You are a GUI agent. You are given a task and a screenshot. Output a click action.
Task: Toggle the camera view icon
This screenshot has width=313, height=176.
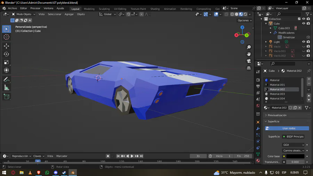pyautogui.click(x=249, y=61)
